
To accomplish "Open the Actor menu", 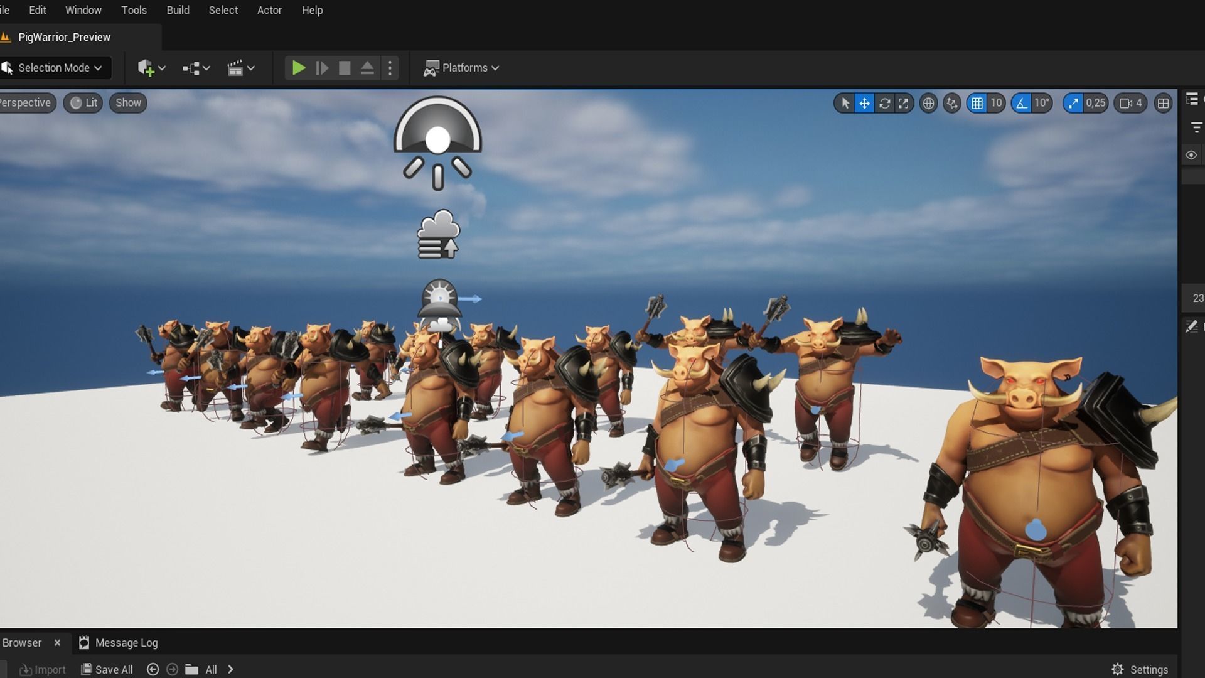I will pos(269,10).
